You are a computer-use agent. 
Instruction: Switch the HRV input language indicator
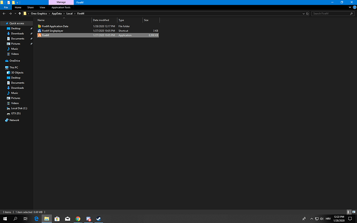coord(328,219)
